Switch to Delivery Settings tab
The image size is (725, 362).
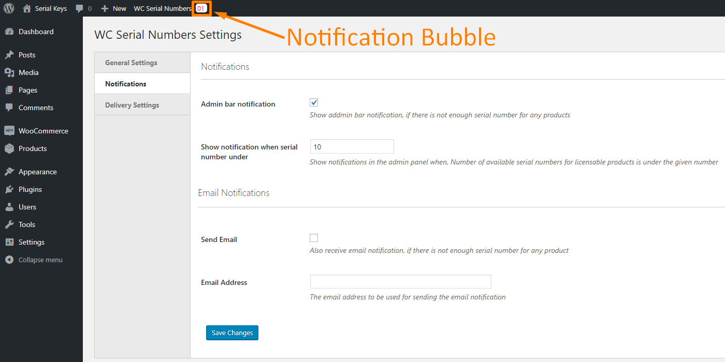(142, 105)
